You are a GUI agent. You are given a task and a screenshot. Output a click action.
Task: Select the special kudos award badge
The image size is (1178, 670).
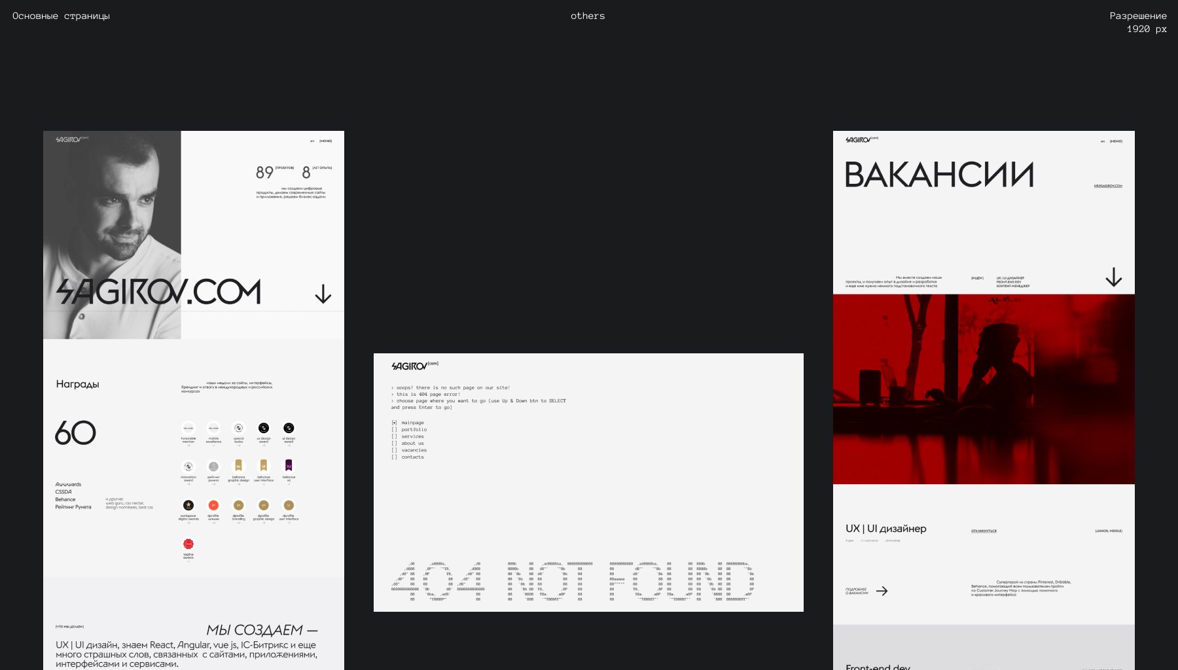[x=239, y=428]
